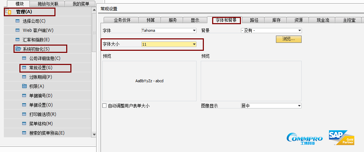This screenshot has height=152, width=364.
Task: Click the icon beside 菜单结构(M)
Action: 24,124
